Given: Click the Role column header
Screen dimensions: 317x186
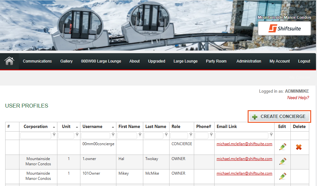Looking at the screenshot, I should pos(176,127).
